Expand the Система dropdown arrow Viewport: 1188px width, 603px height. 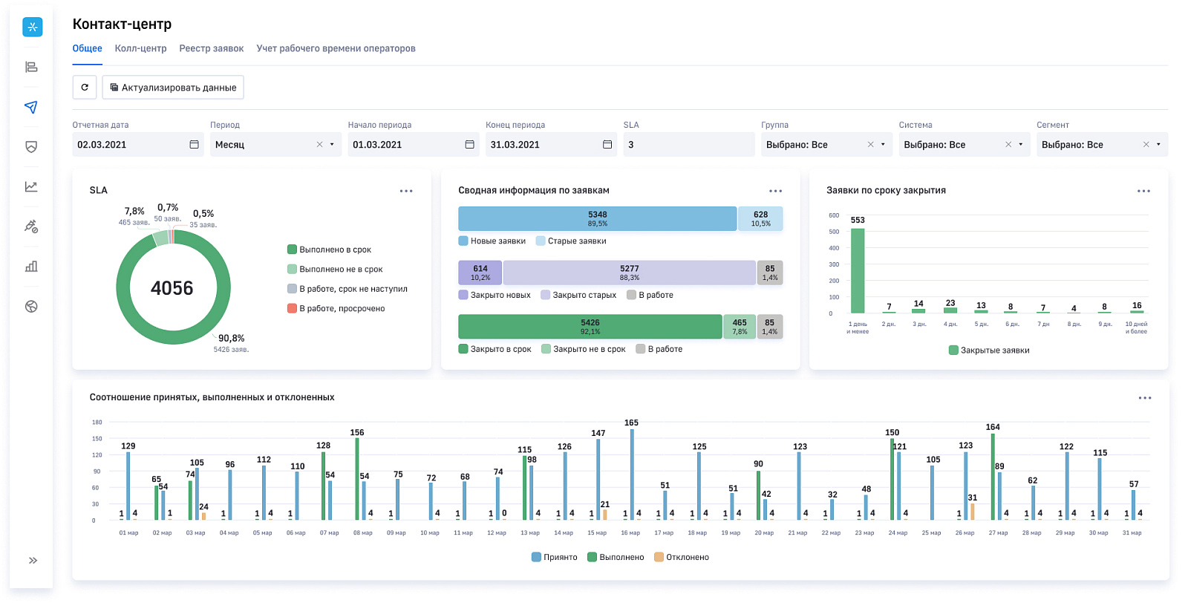1021,145
